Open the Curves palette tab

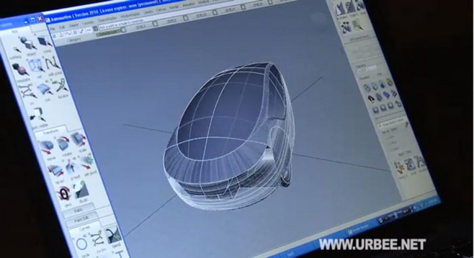pos(84,229)
